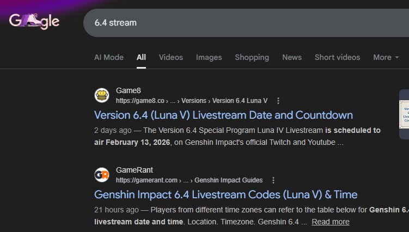This screenshot has height=232, width=409.
Task: Select the All results tab
Action: click(x=141, y=57)
